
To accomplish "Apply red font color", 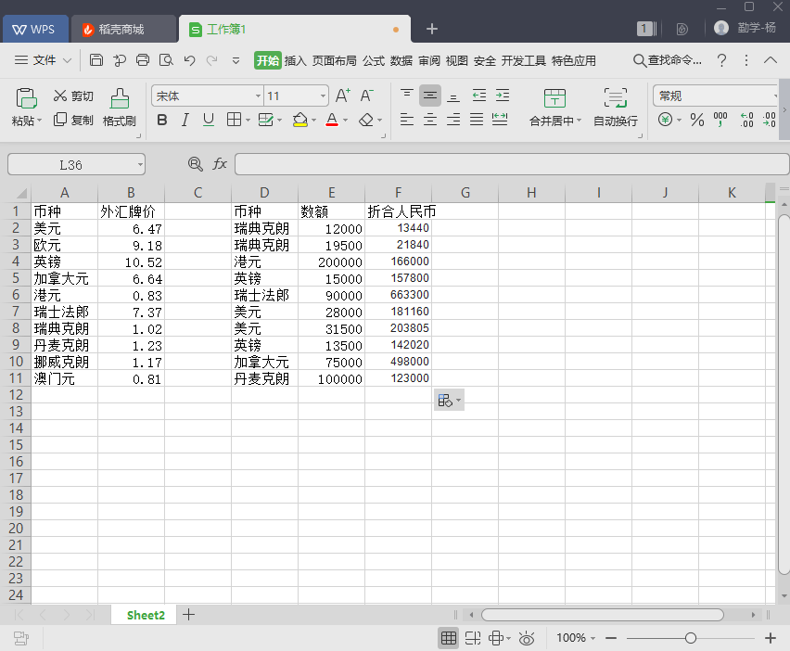I will [x=332, y=120].
